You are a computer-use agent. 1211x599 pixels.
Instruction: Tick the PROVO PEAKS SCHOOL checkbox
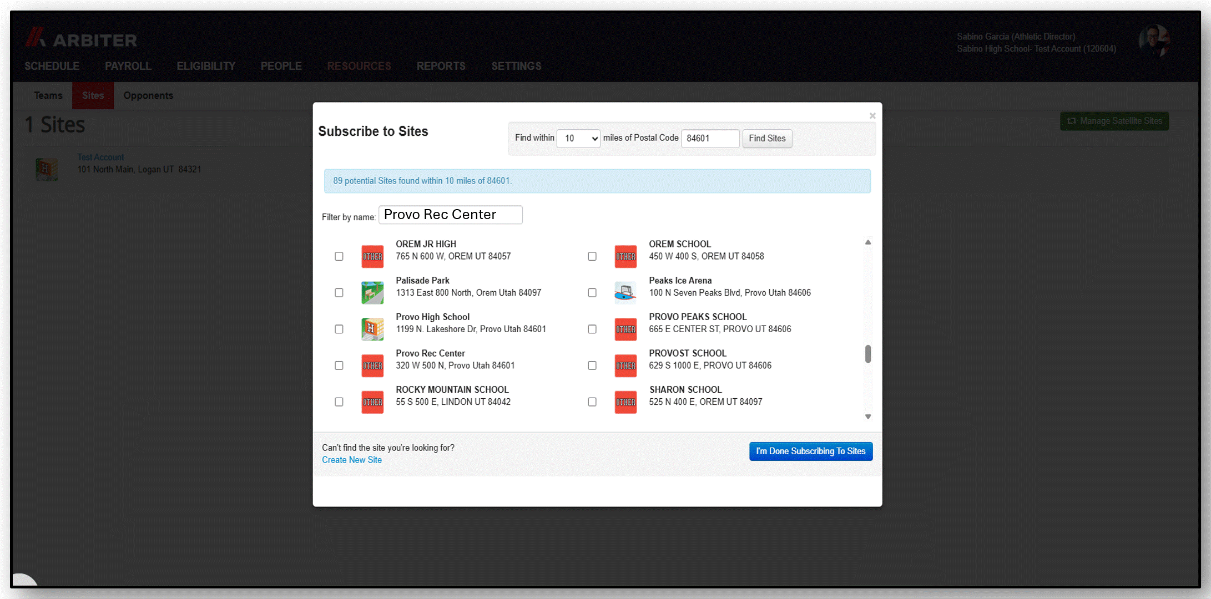point(592,329)
